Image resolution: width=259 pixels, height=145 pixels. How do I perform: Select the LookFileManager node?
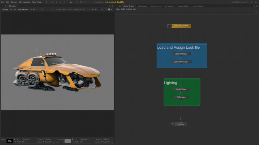(x=181, y=62)
